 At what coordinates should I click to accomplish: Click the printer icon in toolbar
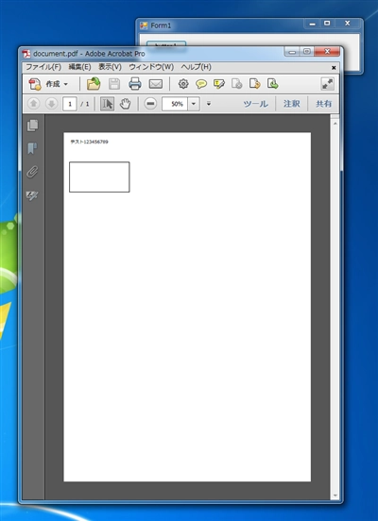(x=135, y=84)
